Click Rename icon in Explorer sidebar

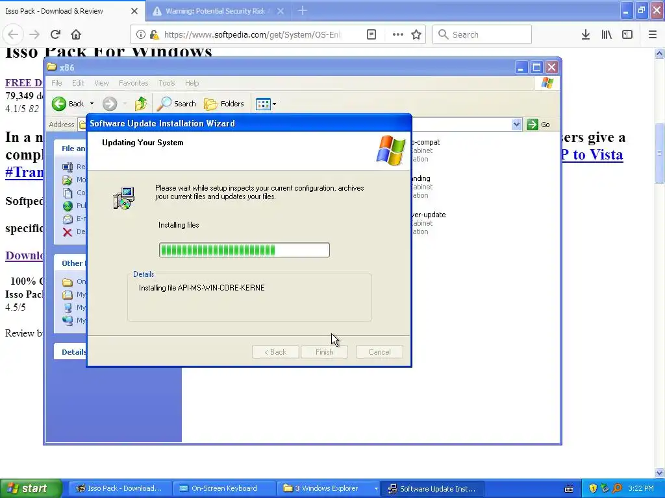click(68, 167)
